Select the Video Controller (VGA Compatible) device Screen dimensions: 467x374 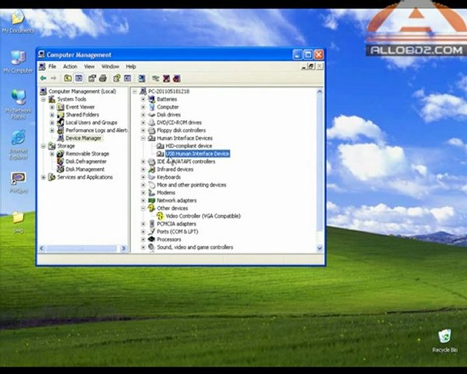click(x=202, y=216)
